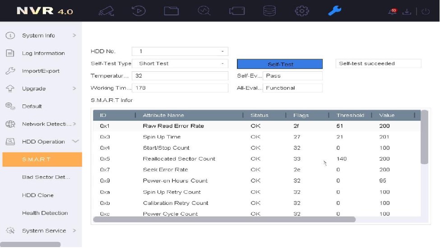440x248 pixels.
Task: Open the smart analysis search icon
Action: tap(204, 11)
